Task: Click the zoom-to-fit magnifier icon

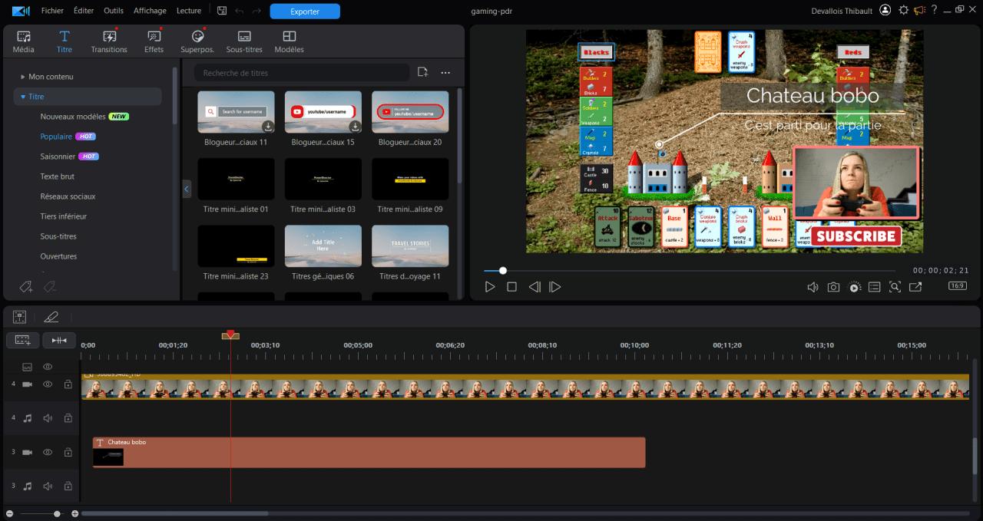Action: (x=895, y=286)
